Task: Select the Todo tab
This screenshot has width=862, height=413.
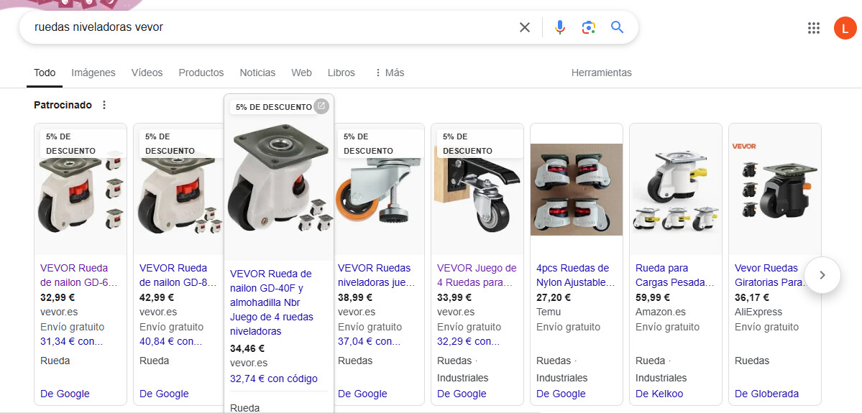Action: (45, 73)
